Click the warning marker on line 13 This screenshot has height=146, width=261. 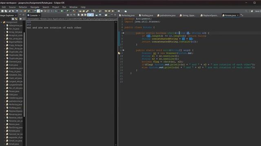point(119,53)
